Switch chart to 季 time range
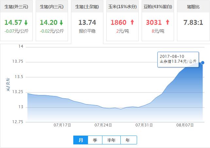The width and height of the screenshot is (210, 148). coord(95,140)
